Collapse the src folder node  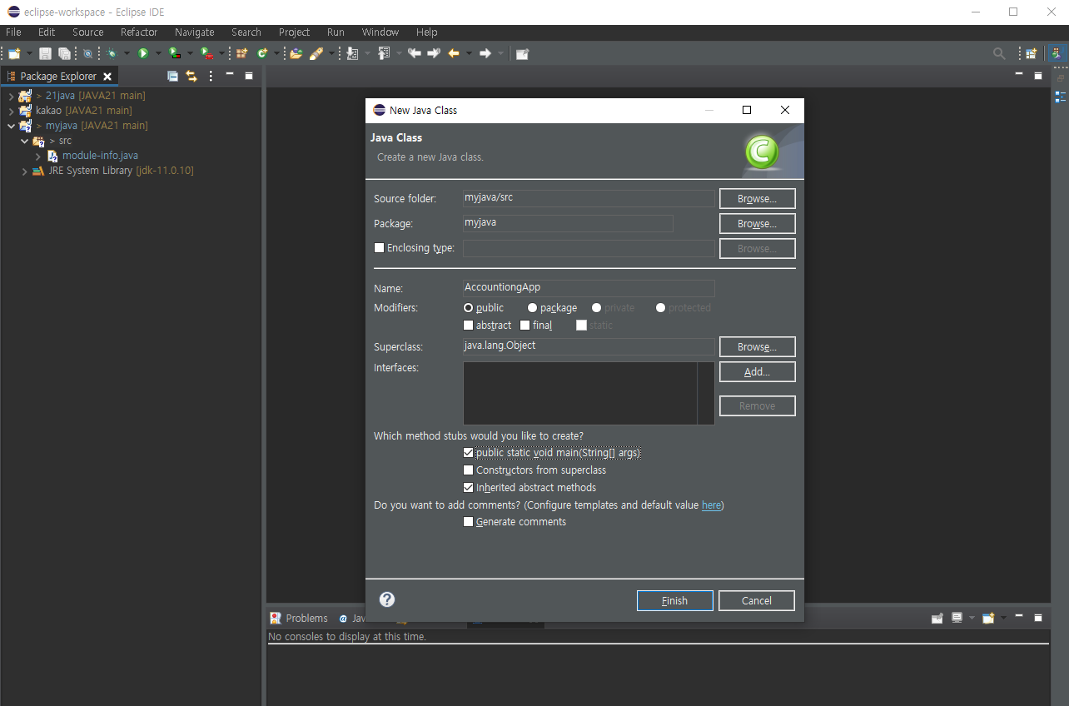pyautogui.click(x=24, y=141)
